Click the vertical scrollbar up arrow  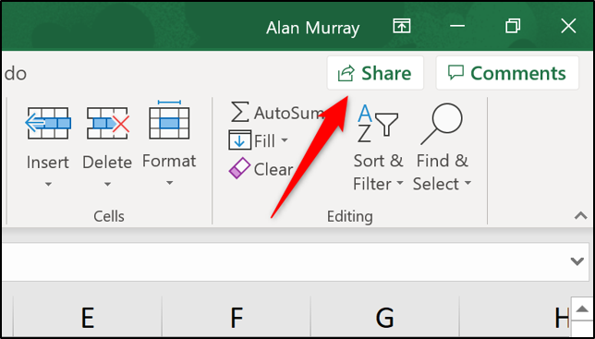[582, 309]
